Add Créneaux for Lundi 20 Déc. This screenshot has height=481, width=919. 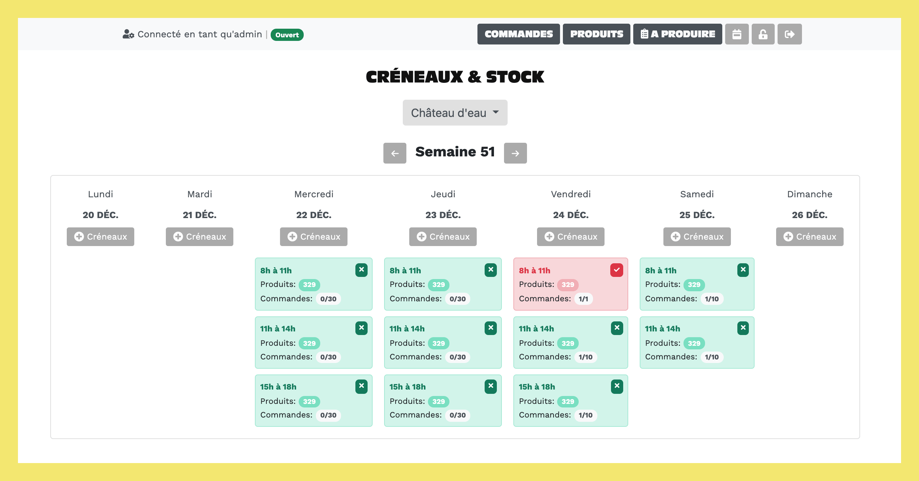101,237
